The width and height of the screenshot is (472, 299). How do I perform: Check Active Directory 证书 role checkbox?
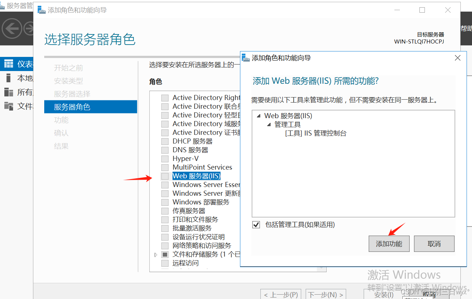165,133
